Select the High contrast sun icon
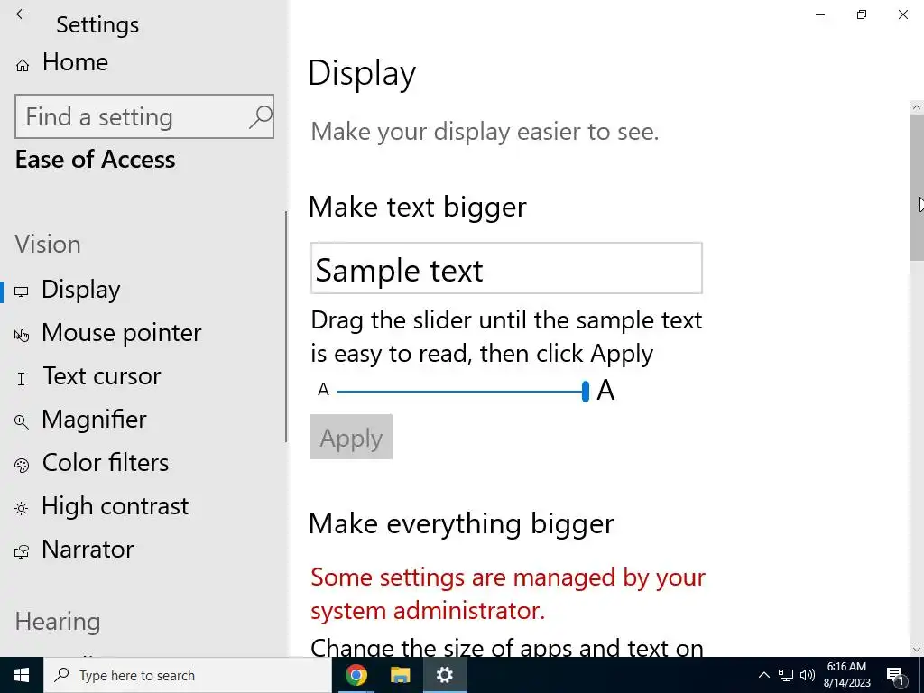The width and height of the screenshot is (924, 693). 22,509
